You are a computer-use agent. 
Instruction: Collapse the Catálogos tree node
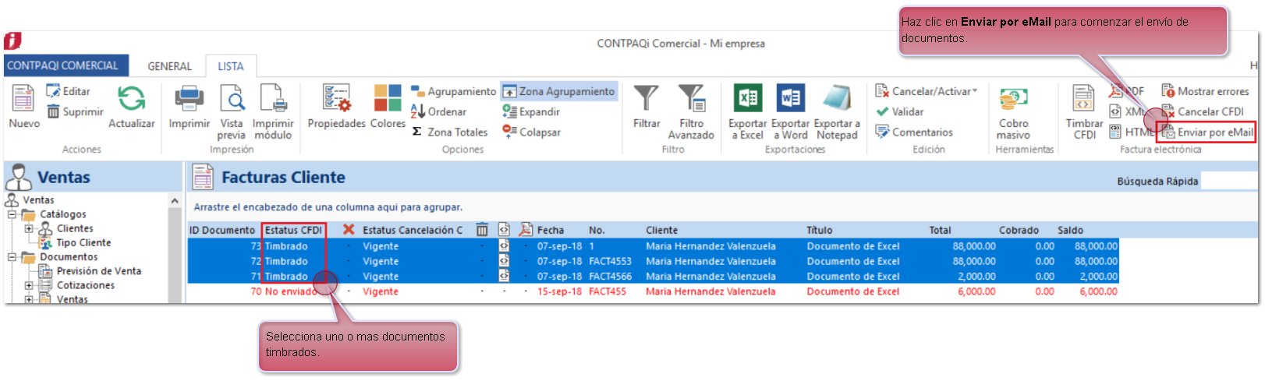point(12,214)
